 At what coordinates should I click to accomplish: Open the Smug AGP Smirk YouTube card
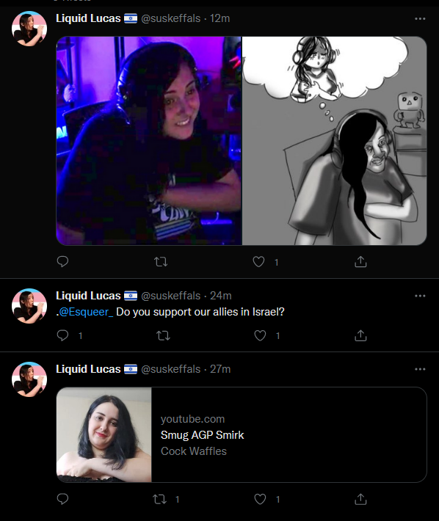pyautogui.click(x=242, y=434)
